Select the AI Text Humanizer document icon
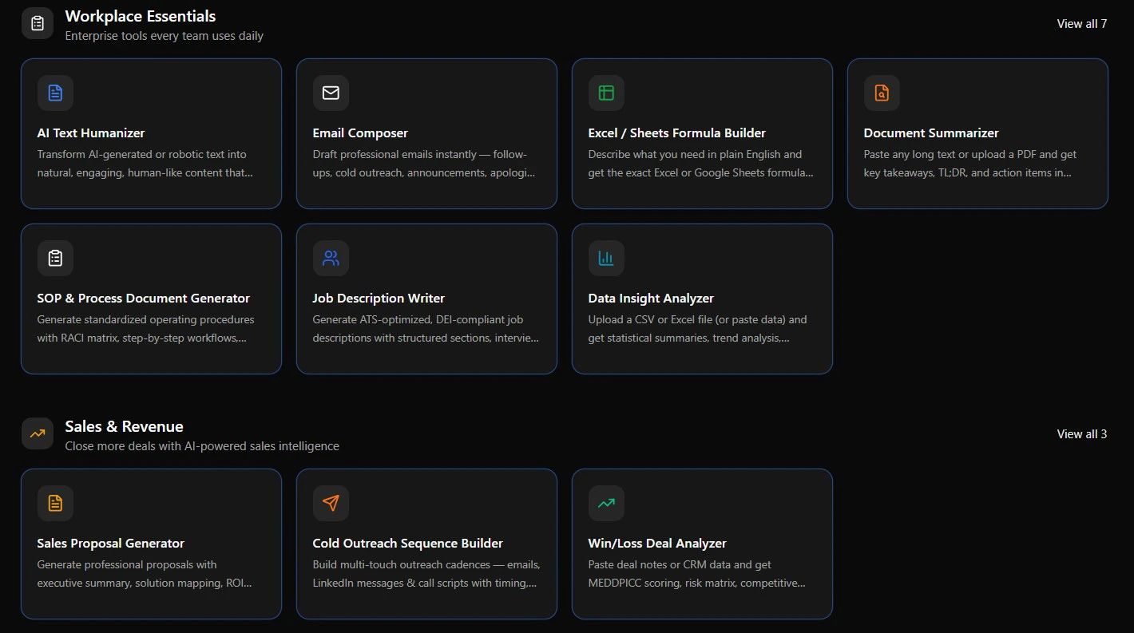The image size is (1134, 633). coord(55,93)
